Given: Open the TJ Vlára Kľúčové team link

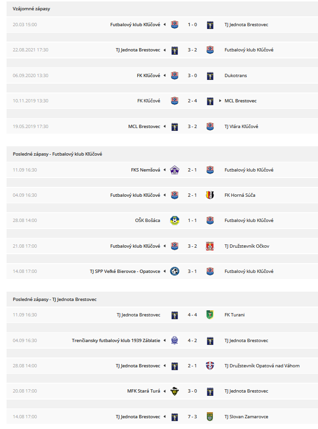Looking at the screenshot, I should 241,126.
